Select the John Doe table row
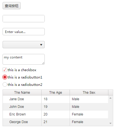Image resolution: width=116 pixels, height=131 pixels. (x=55, y=107)
